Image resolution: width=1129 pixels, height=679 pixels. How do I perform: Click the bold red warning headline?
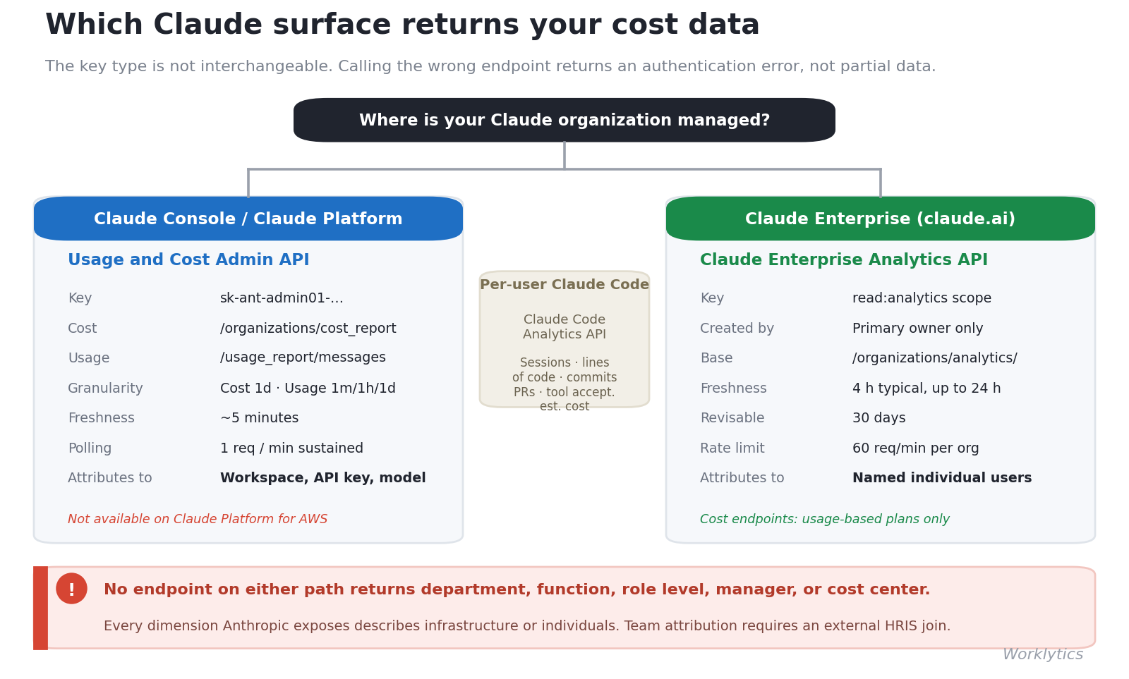point(517,589)
